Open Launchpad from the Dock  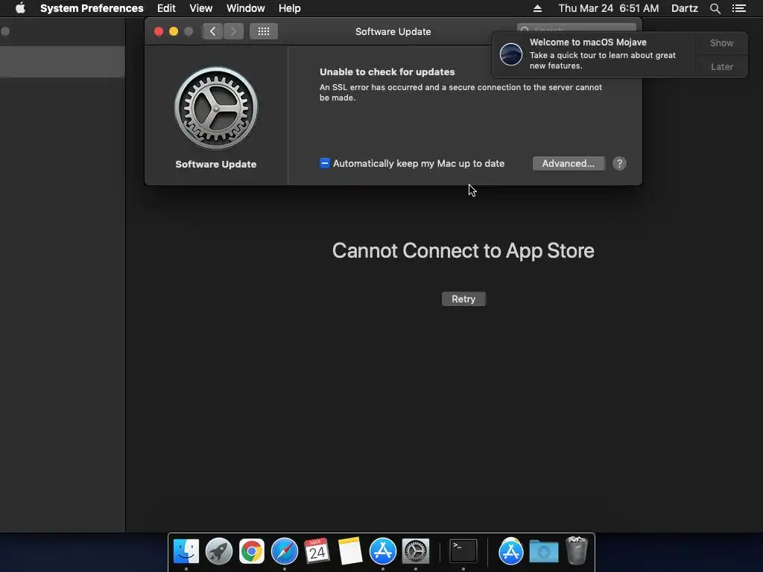click(x=219, y=552)
